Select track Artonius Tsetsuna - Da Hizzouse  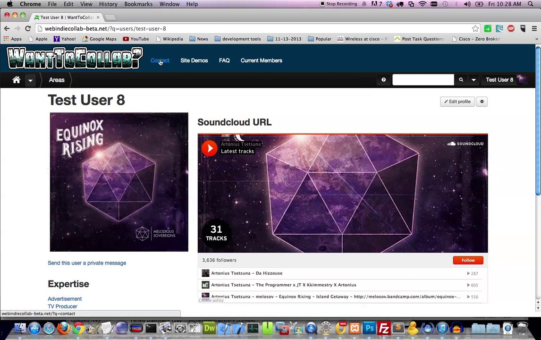(x=247, y=273)
